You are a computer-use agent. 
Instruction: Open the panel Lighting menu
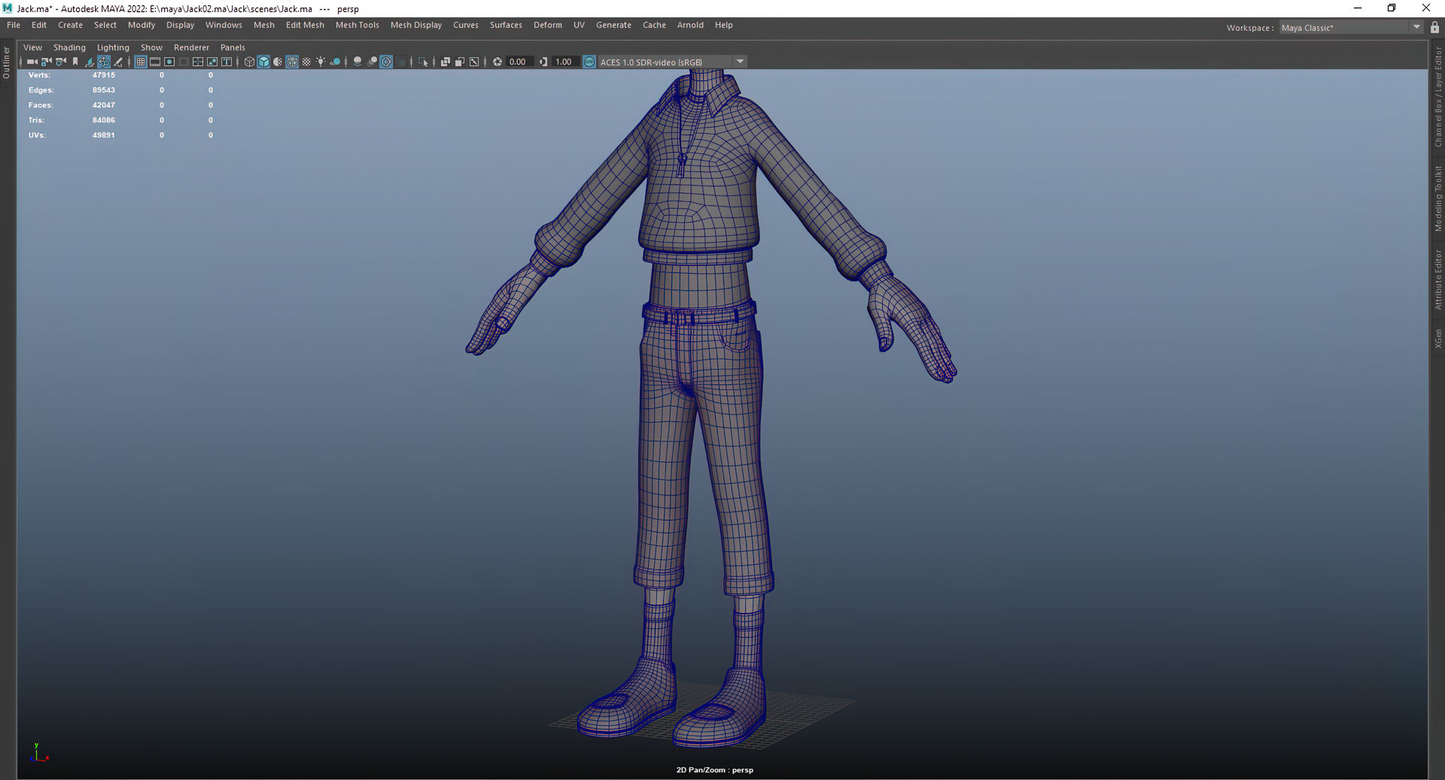click(113, 47)
